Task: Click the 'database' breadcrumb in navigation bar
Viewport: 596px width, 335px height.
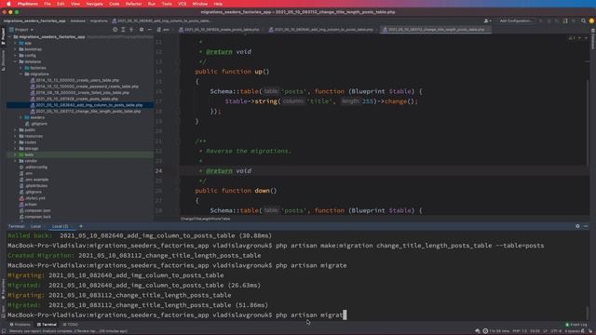Action: pos(78,20)
